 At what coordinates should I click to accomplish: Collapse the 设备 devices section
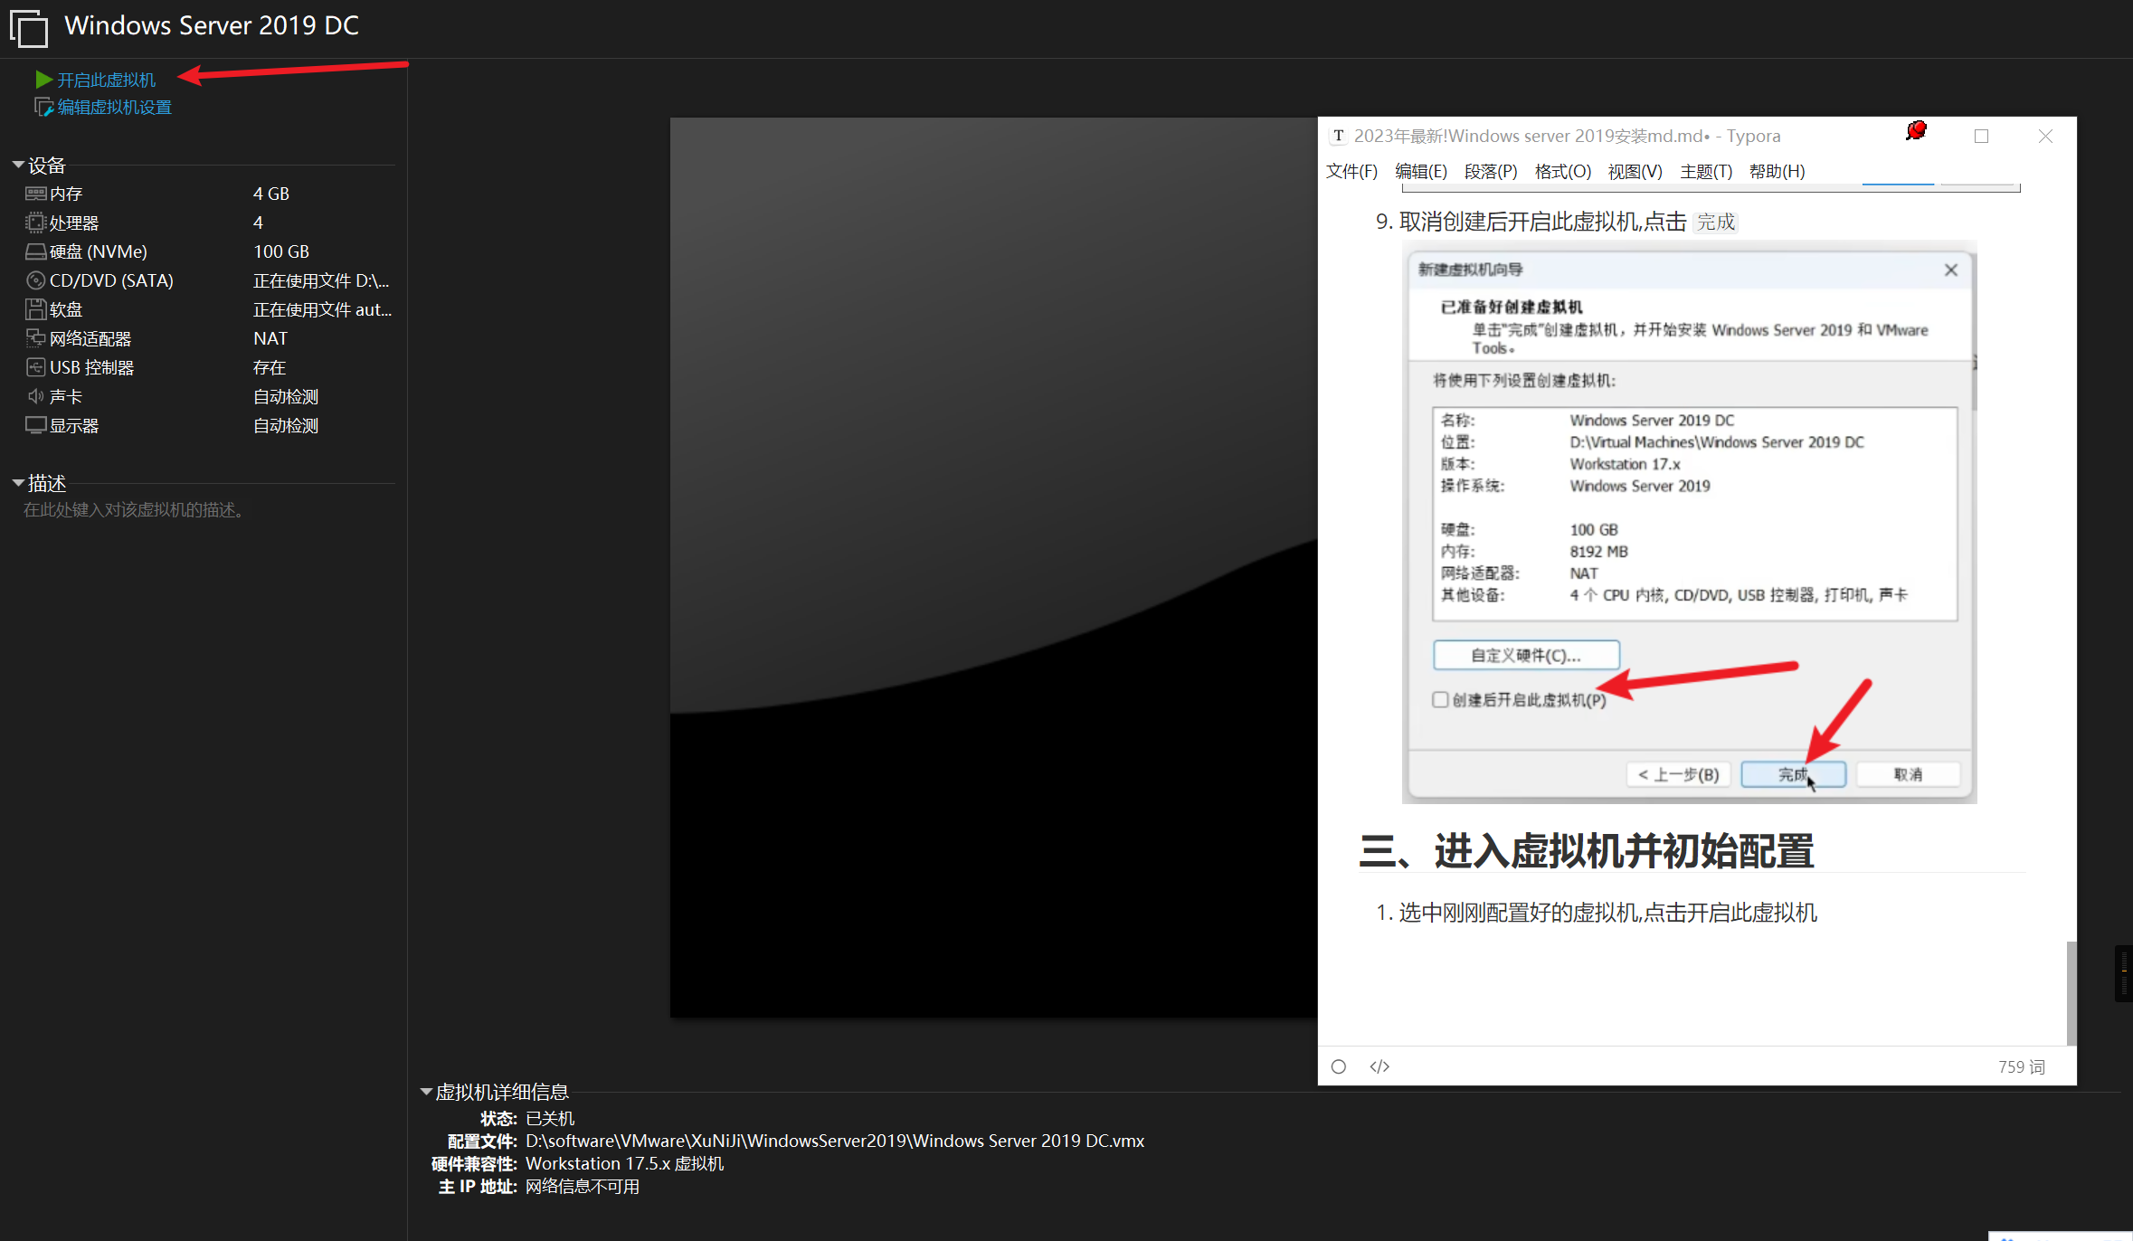tap(18, 166)
